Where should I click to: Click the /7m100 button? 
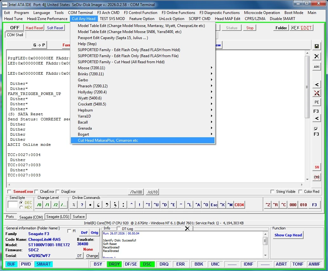coord(136,192)
